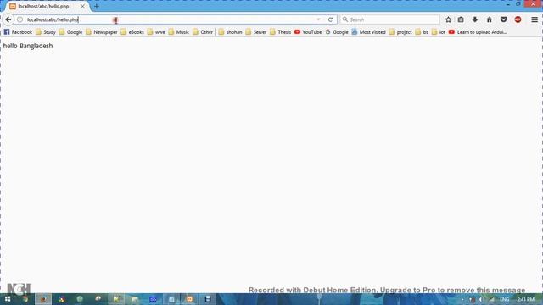Click the magnifier icon in Search box
Screen dimensions: 543x305
click(345, 19)
